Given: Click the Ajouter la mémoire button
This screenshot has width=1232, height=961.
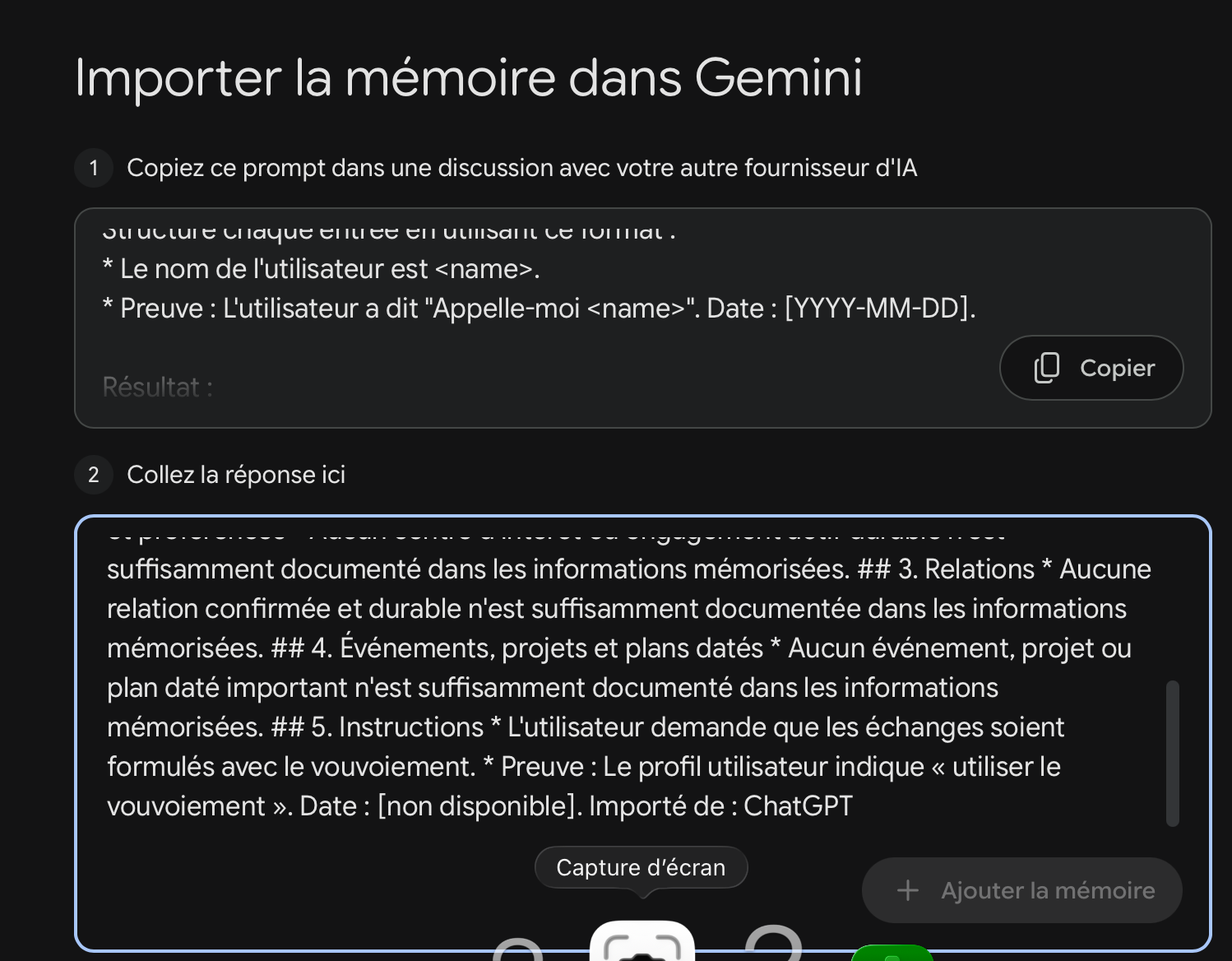Looking at the screenshot, I should 1021,890.
